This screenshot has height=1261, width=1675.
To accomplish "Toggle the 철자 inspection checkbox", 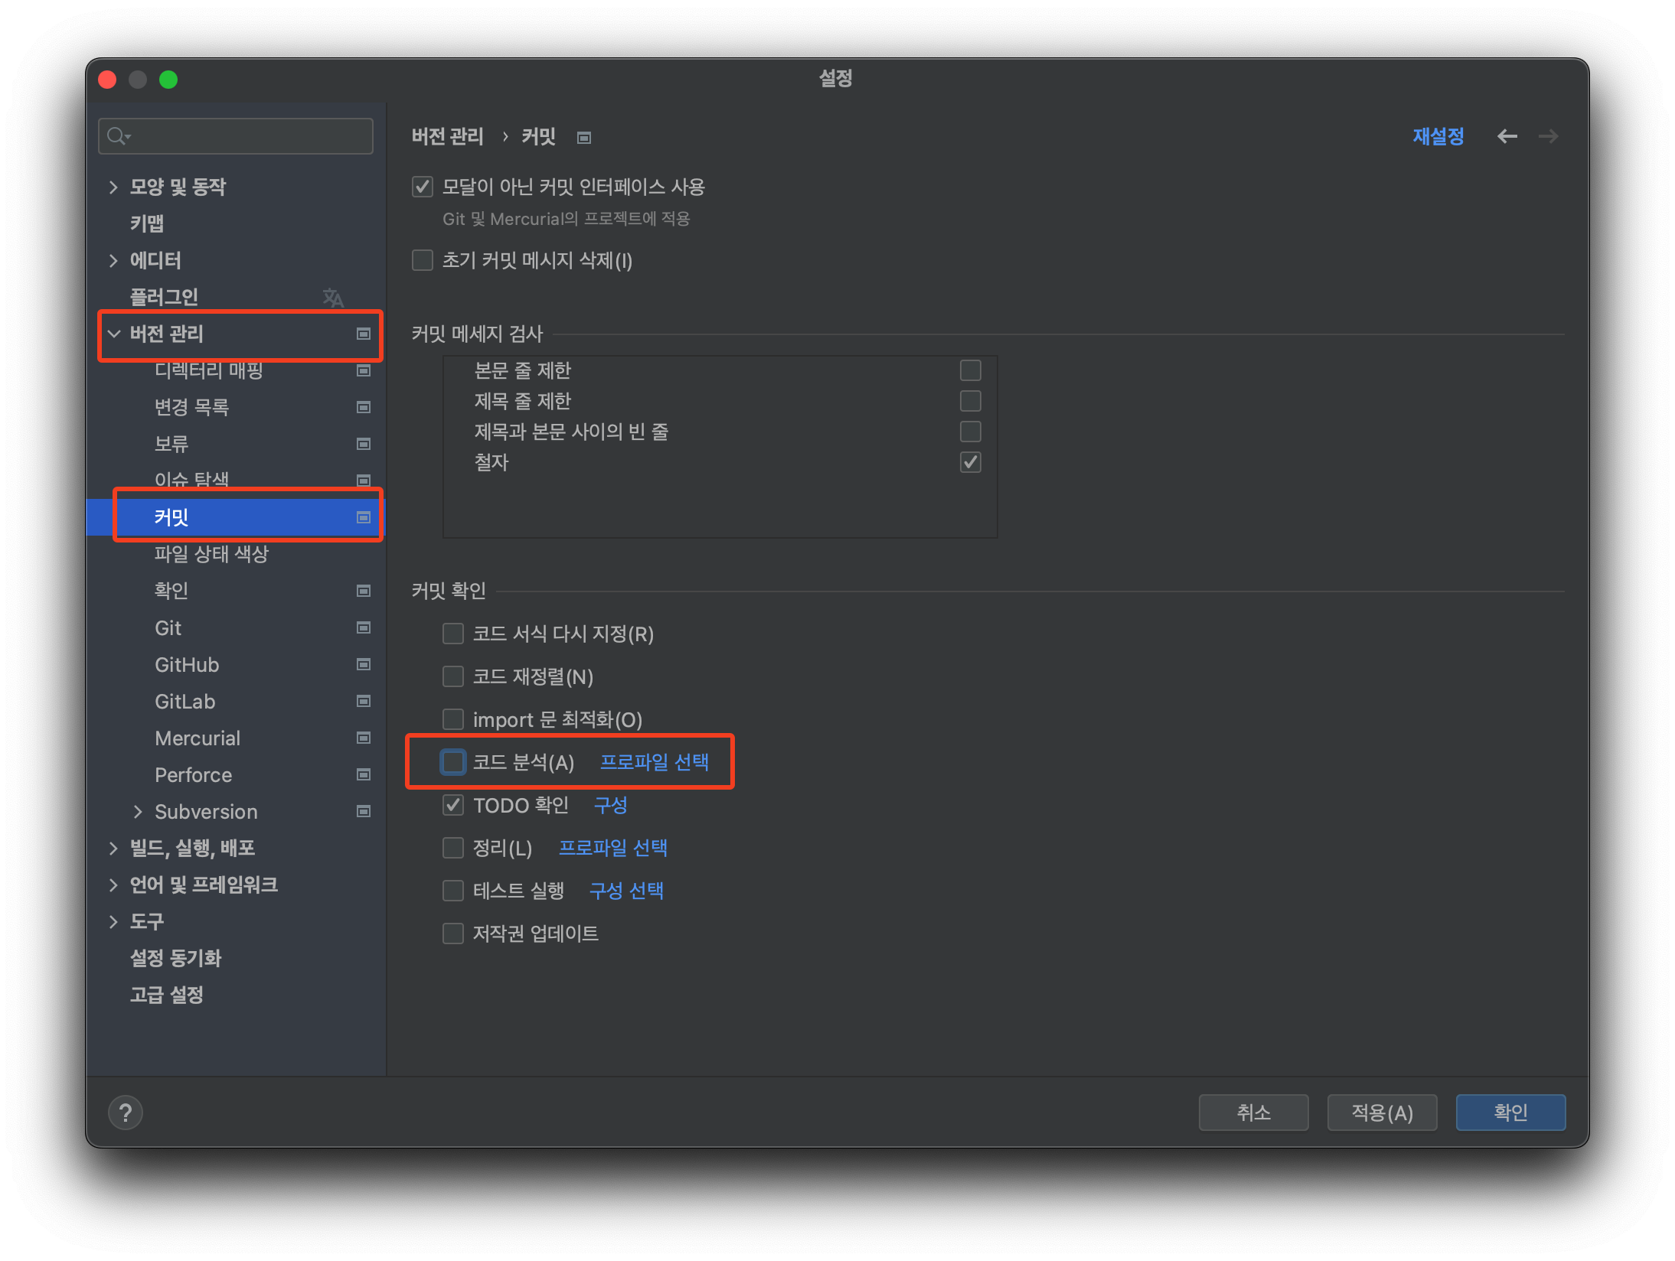I will click(x=970, y=462).
